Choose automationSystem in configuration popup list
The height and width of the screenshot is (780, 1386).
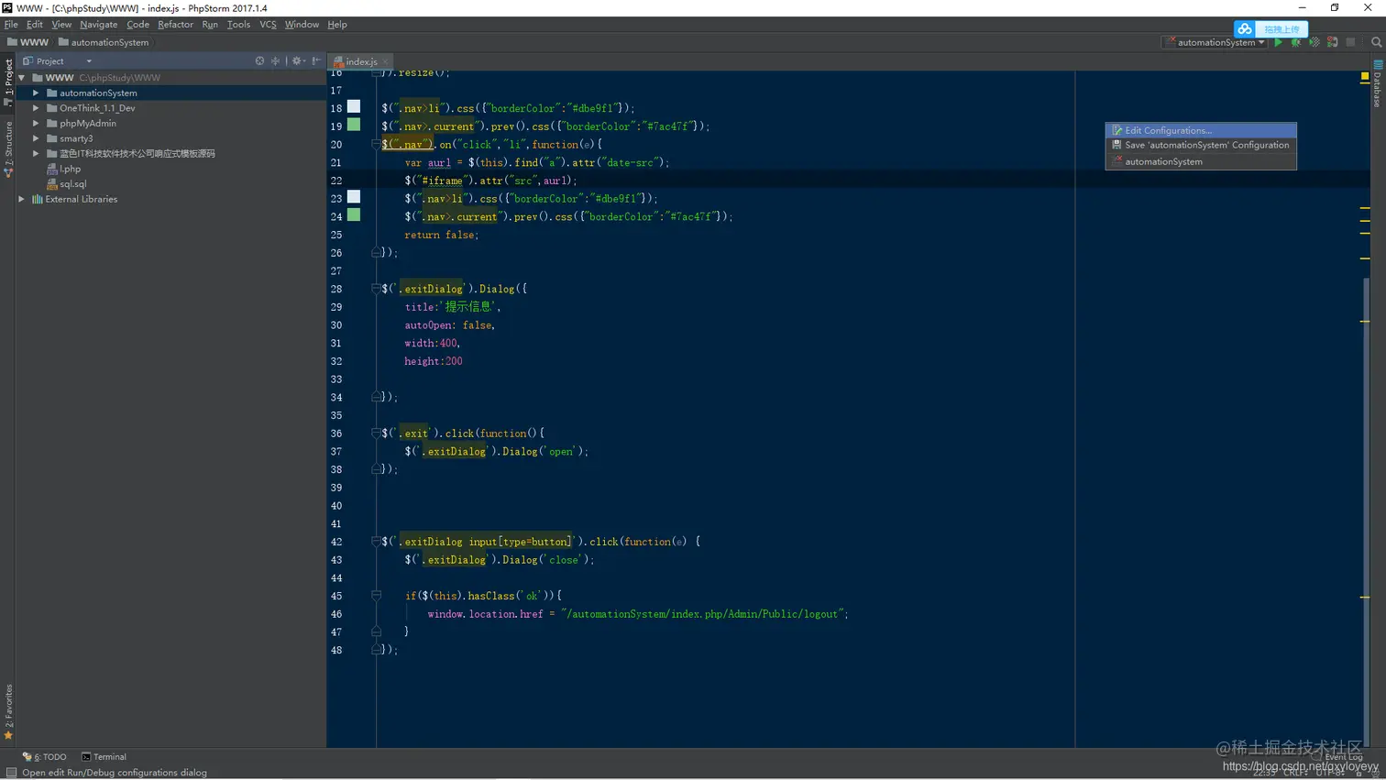(1201, 161)
